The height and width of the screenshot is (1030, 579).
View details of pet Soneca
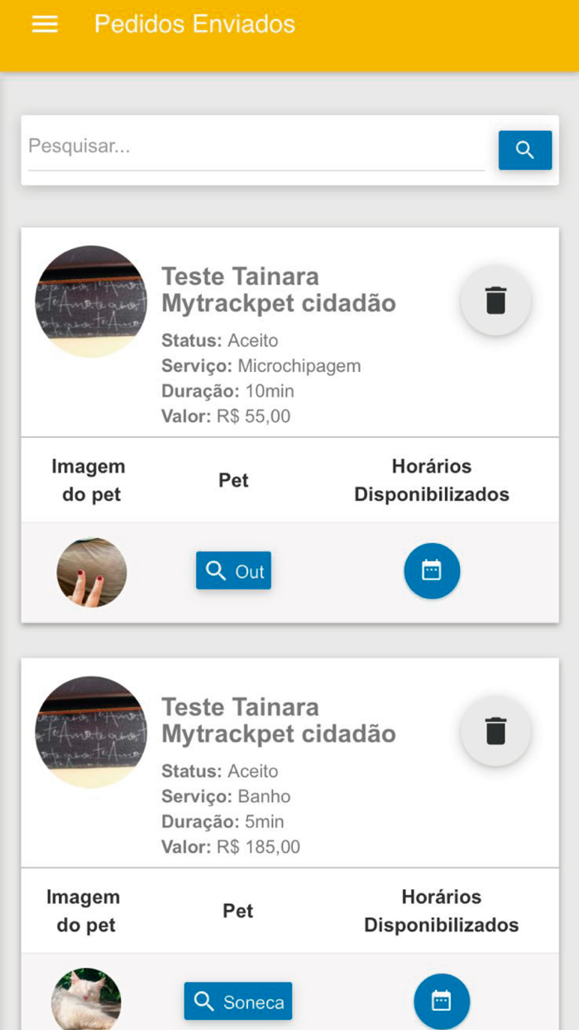pos(237,1001)
